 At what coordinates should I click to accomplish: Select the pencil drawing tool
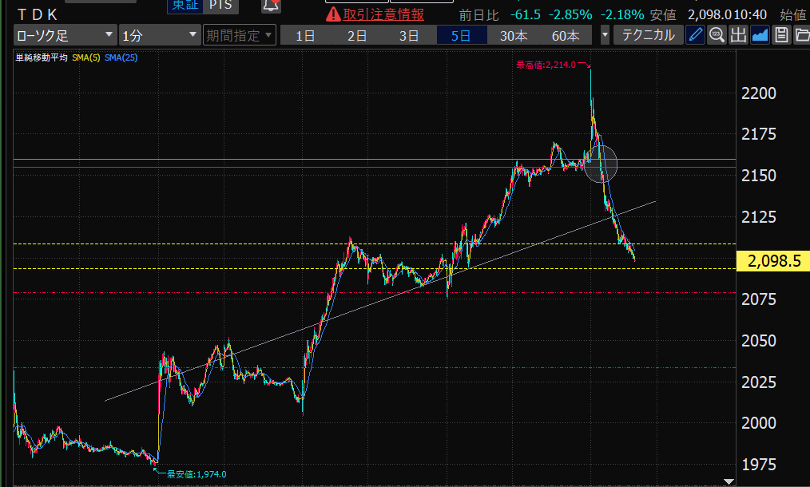(x=696, y=35)
